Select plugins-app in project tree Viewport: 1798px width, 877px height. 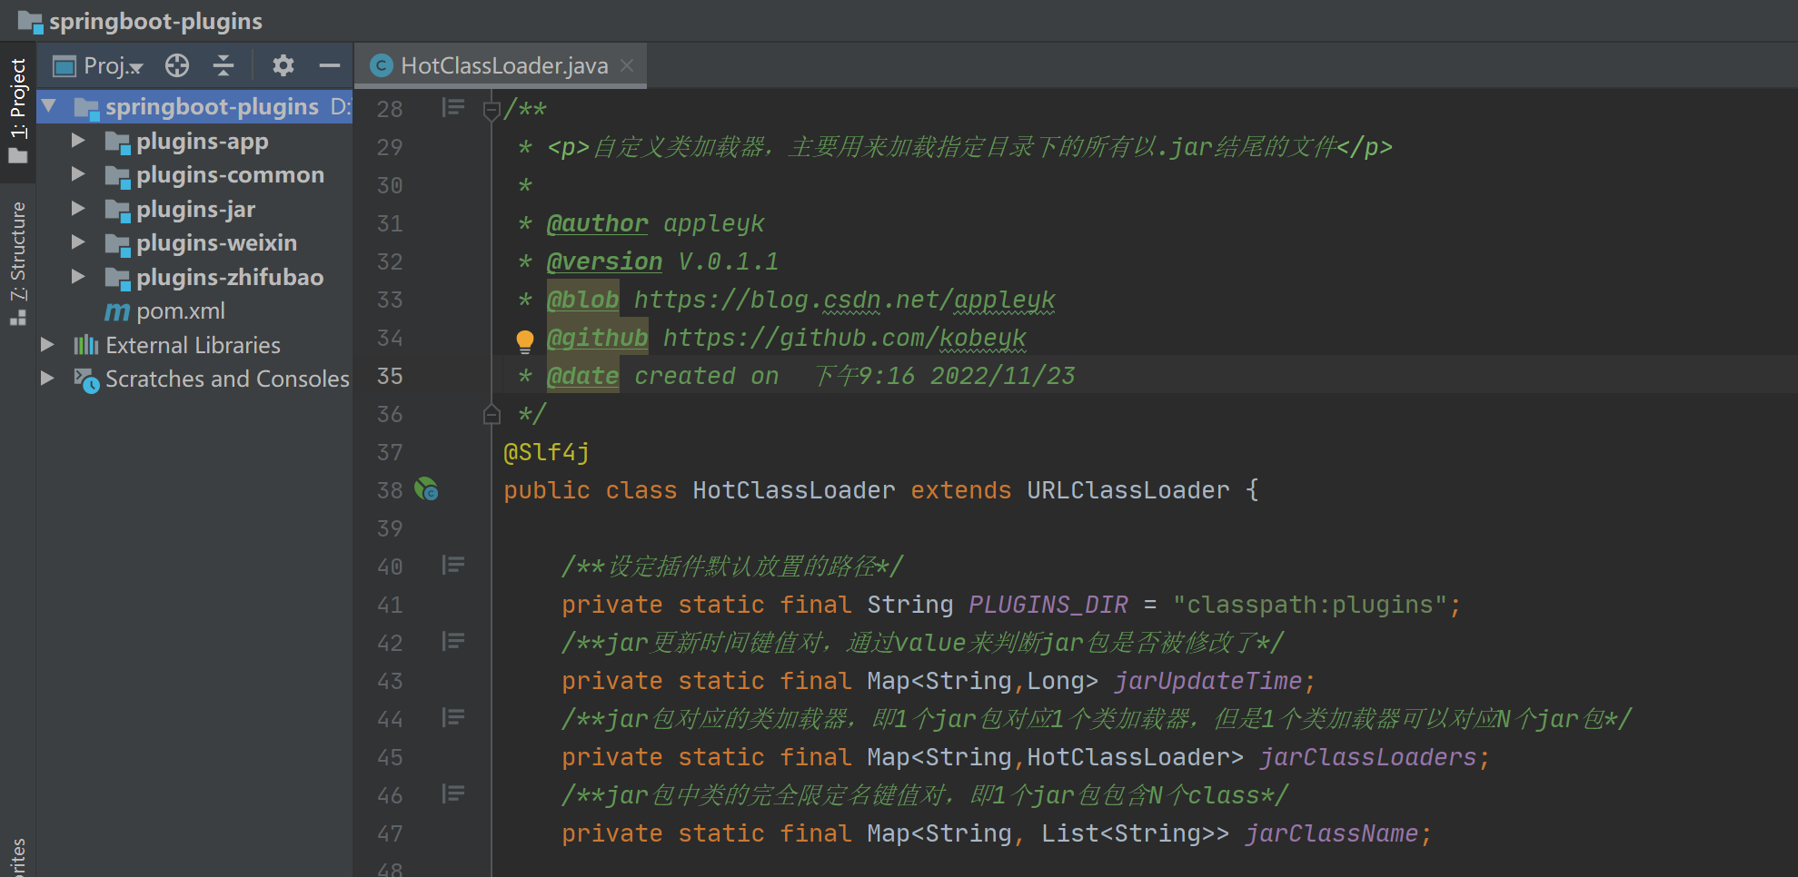[202, 142]
